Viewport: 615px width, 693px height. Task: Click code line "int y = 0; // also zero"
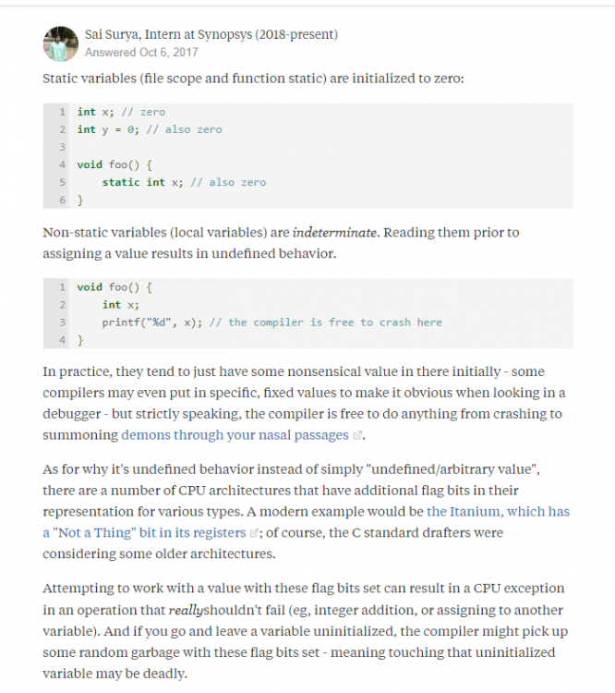(x=150, y=129)
